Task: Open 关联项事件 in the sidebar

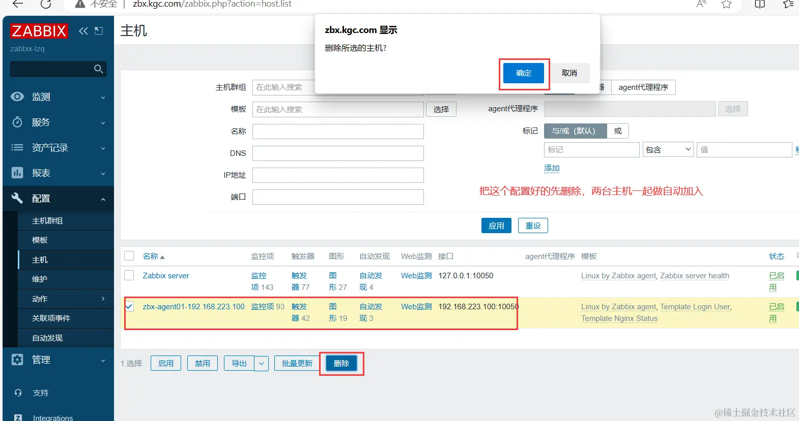Action: pyautogui.click(x=51, y=318)
